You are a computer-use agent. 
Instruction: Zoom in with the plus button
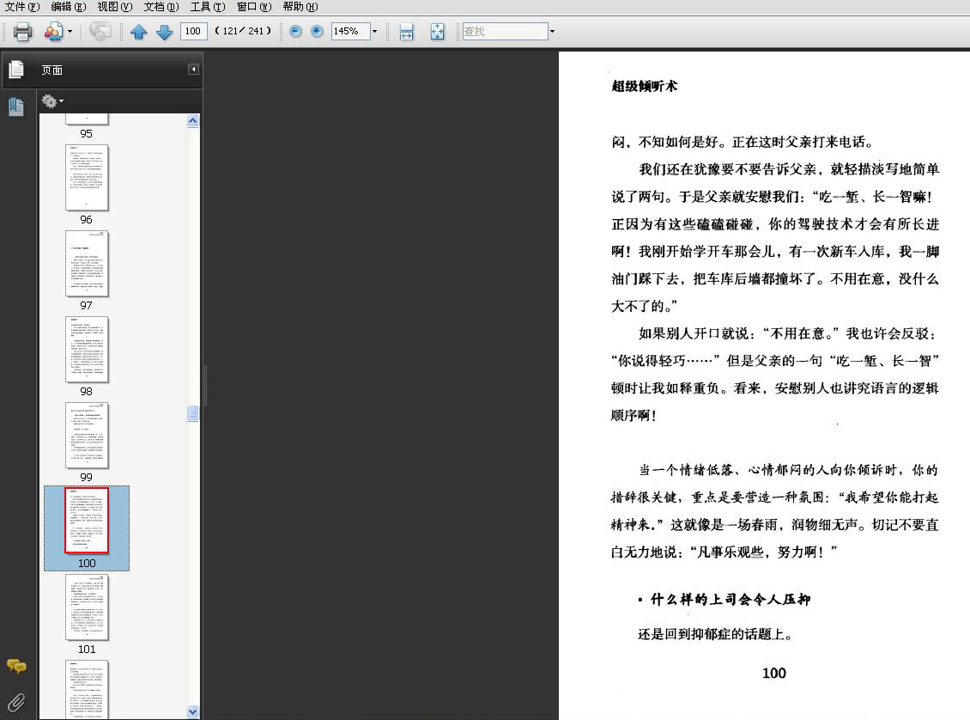(x=317, y=31)
